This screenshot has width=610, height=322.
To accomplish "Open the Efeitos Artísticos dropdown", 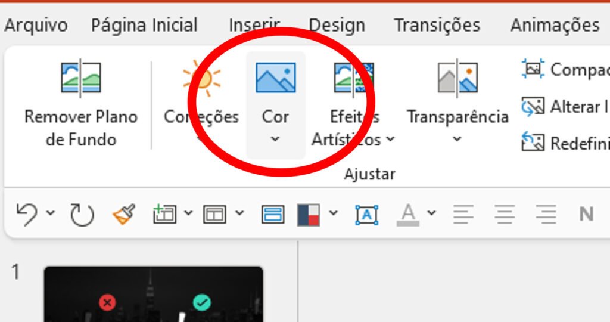I will coord(390,140).
